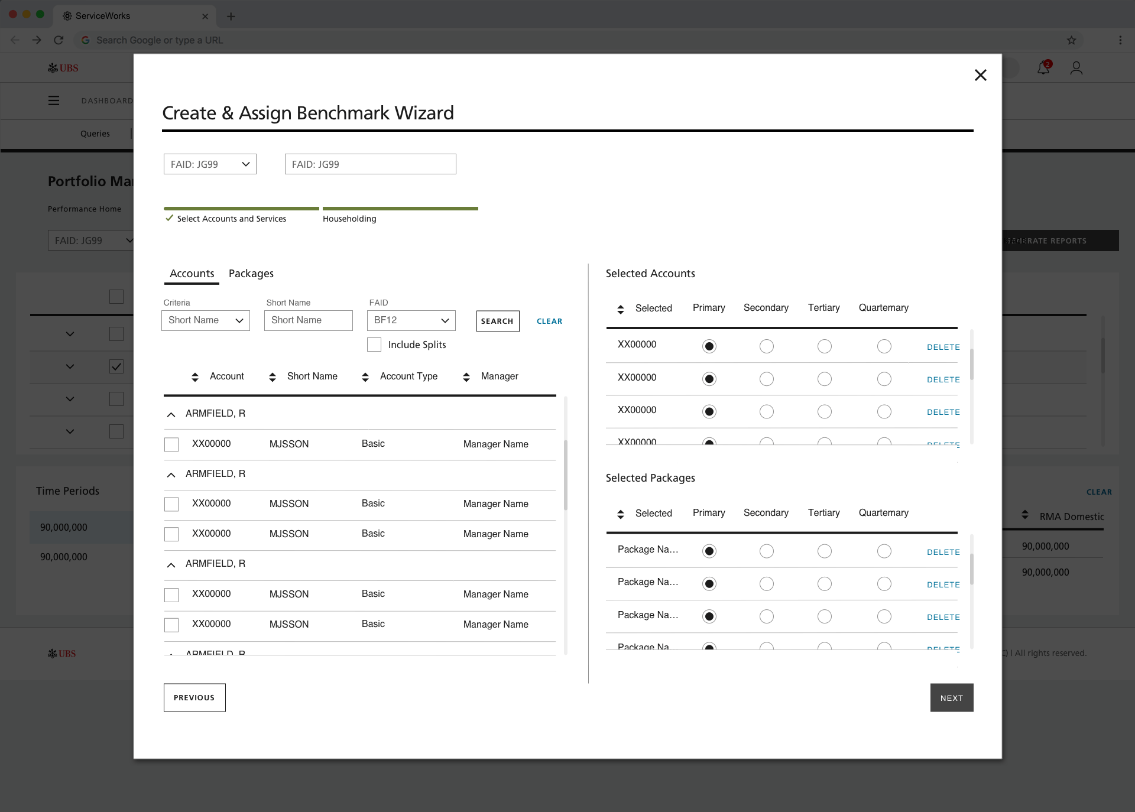This screenshot has width=1135, height=812.
Task: Open the notifications bell icon
Action: [x=1043, y=68]
